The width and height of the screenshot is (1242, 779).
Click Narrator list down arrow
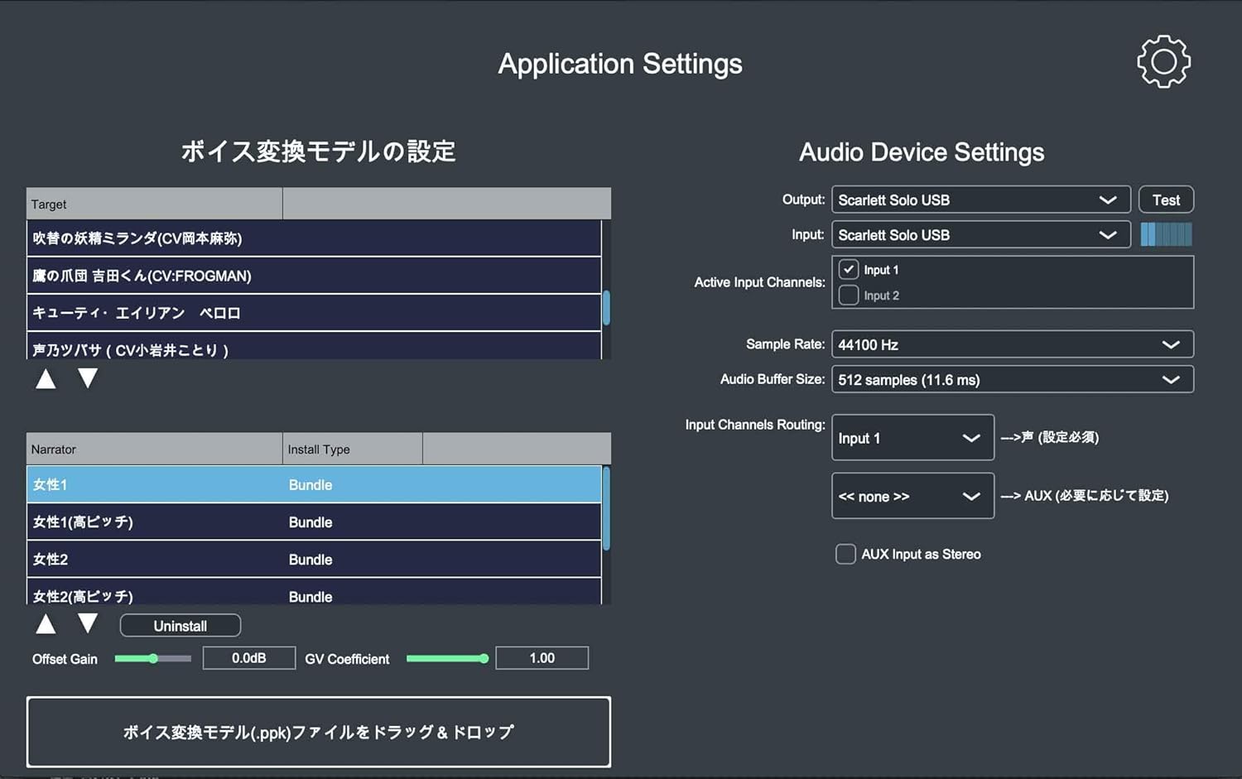coord(88,624)
